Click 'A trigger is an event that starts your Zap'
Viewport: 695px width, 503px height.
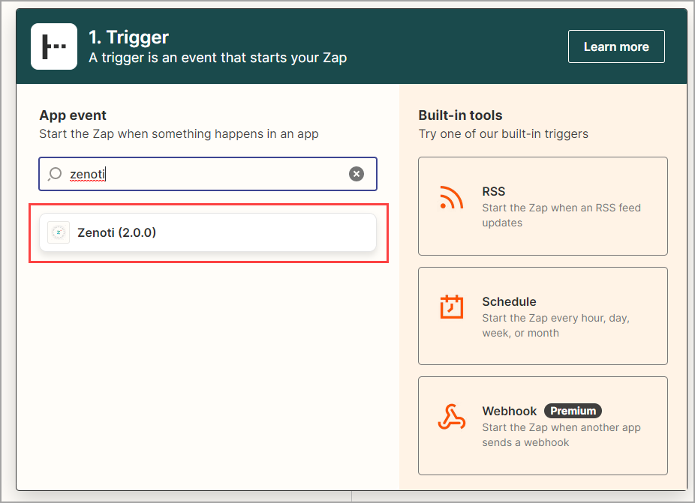coord(218,58)
